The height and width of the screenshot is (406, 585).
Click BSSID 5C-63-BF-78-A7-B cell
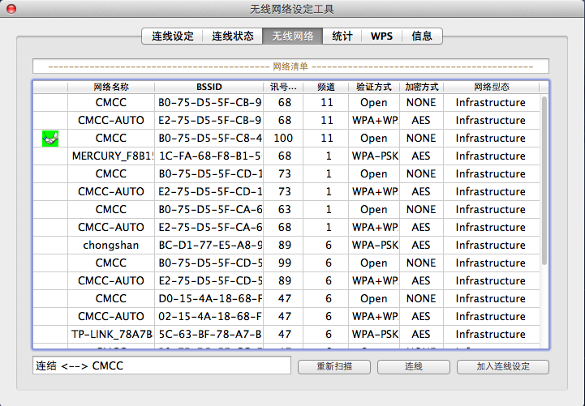(209, 334)
